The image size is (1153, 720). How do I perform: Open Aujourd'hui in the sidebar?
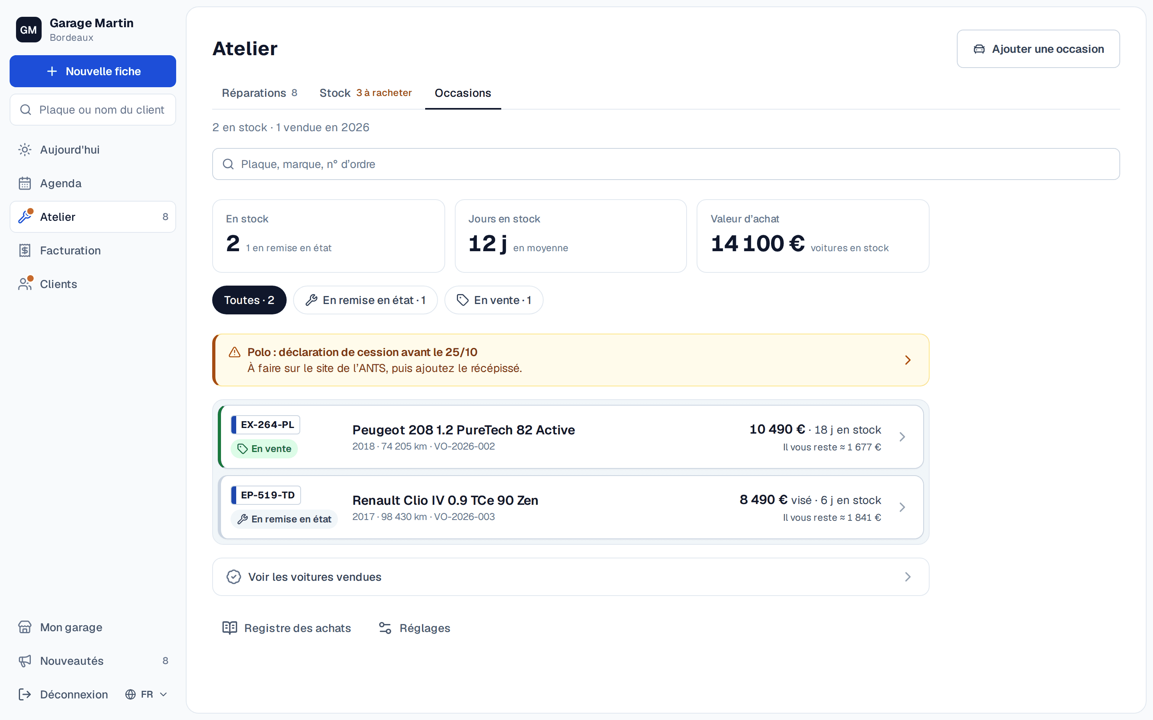[x=93, y=150]
